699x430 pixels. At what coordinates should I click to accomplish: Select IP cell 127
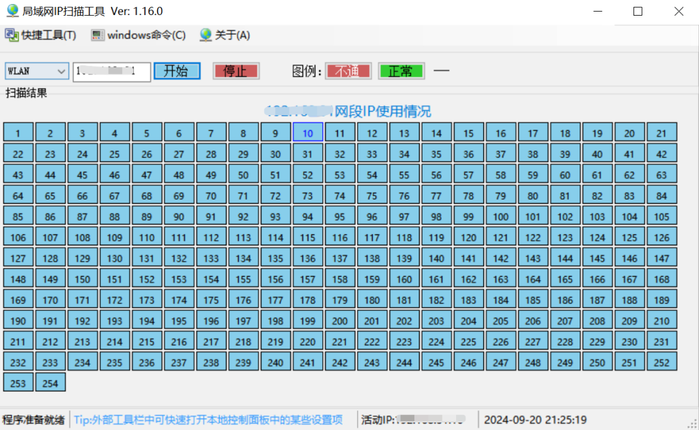click(18, 258)
